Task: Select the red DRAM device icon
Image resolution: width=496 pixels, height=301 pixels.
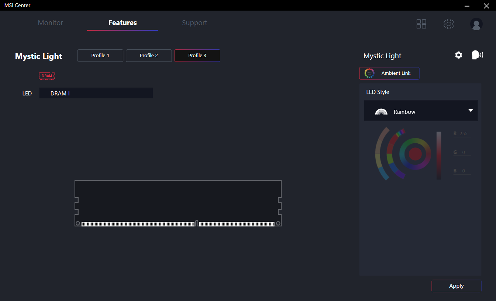Action: click(47, 76)
